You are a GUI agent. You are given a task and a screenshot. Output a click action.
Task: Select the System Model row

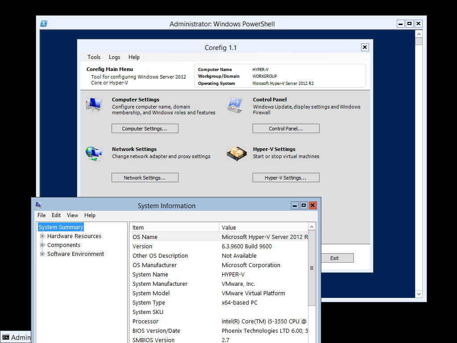(219, 293)
